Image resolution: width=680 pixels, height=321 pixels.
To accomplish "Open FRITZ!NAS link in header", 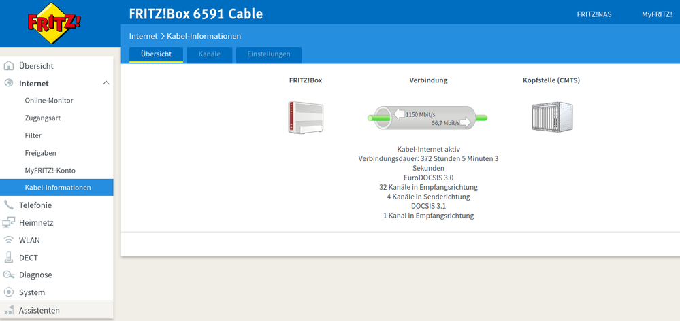I will pyautogui.click(x=594, y=14).
